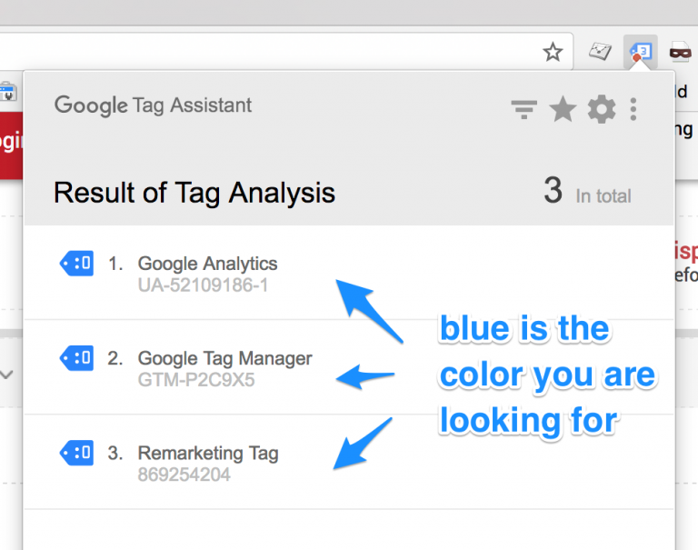Click the GTM-P2C9X5 container ID
698x550 pixels.
[196, 380]
